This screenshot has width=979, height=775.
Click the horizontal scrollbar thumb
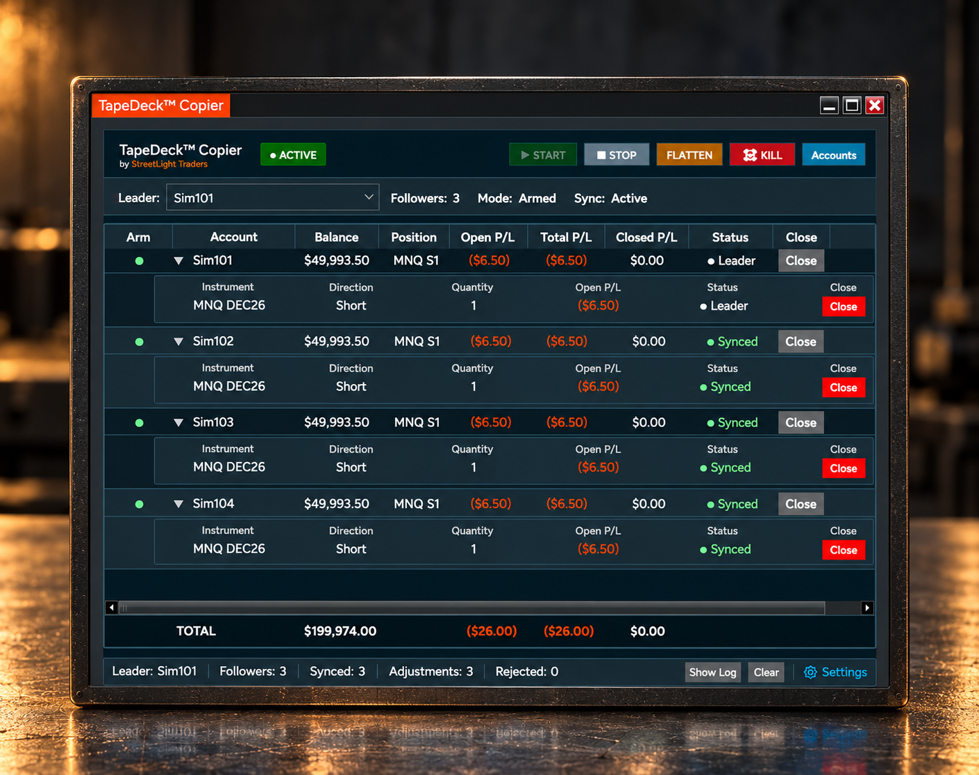click(x=471, y=608)
